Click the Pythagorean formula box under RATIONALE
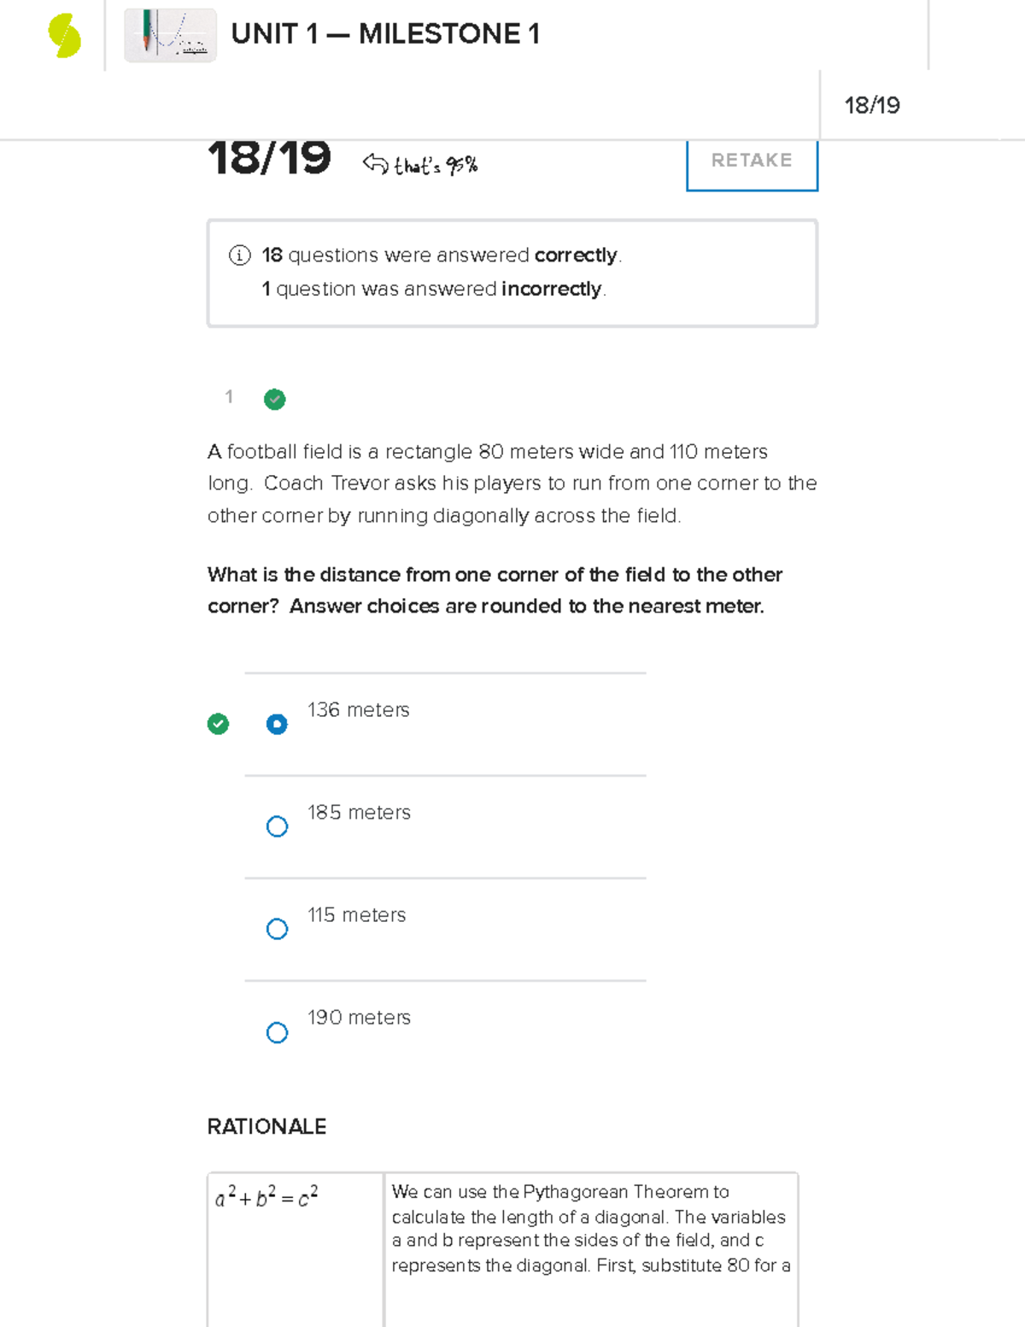This screenshot has width=1025, height=1327. (x=266, y=1195)
